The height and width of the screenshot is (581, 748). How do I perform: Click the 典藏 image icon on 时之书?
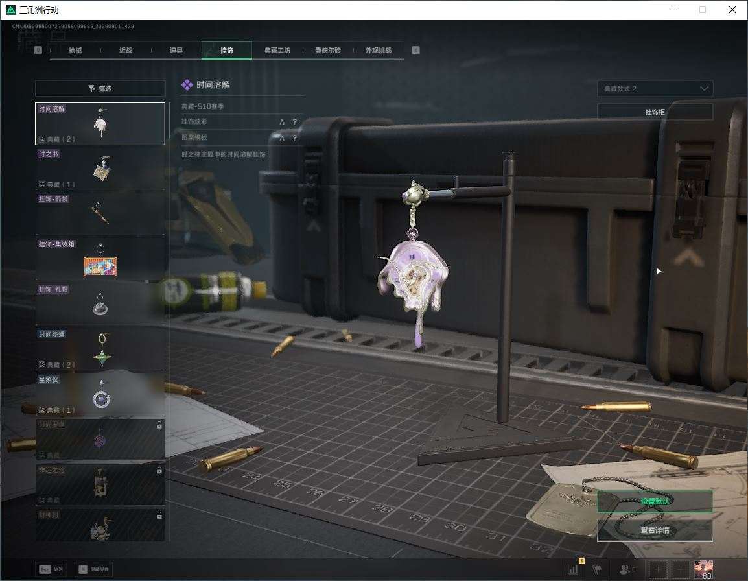click(x=42, y=184)
